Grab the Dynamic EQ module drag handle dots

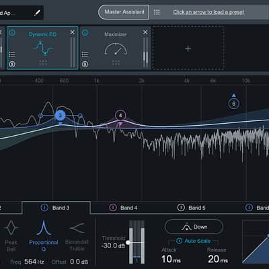tap(43, 63)
